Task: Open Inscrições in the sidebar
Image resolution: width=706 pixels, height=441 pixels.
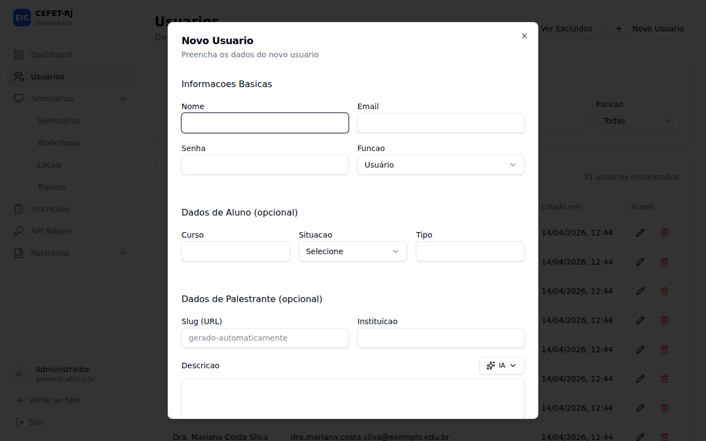Action: tap(72, 209)
